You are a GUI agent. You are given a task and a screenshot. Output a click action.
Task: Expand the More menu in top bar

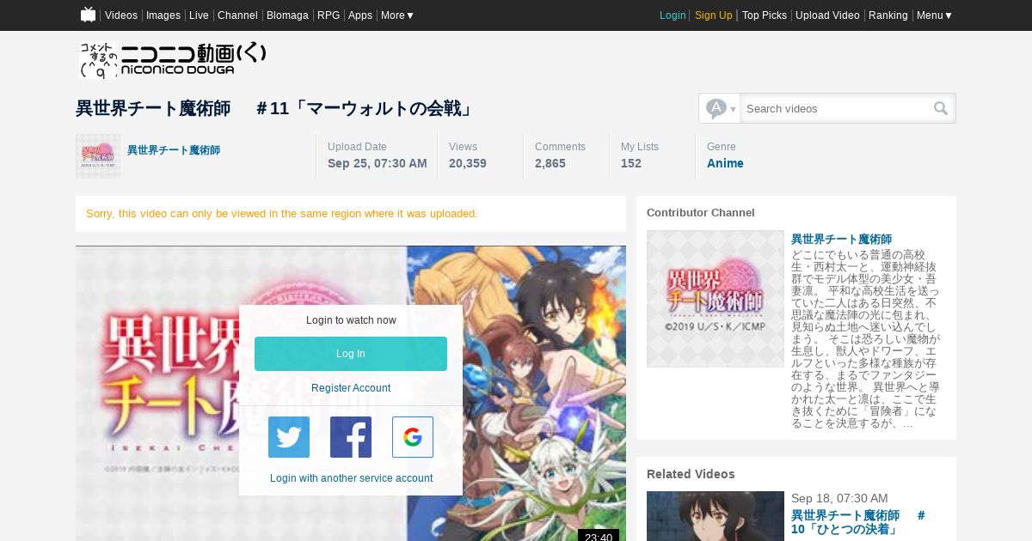397,15
